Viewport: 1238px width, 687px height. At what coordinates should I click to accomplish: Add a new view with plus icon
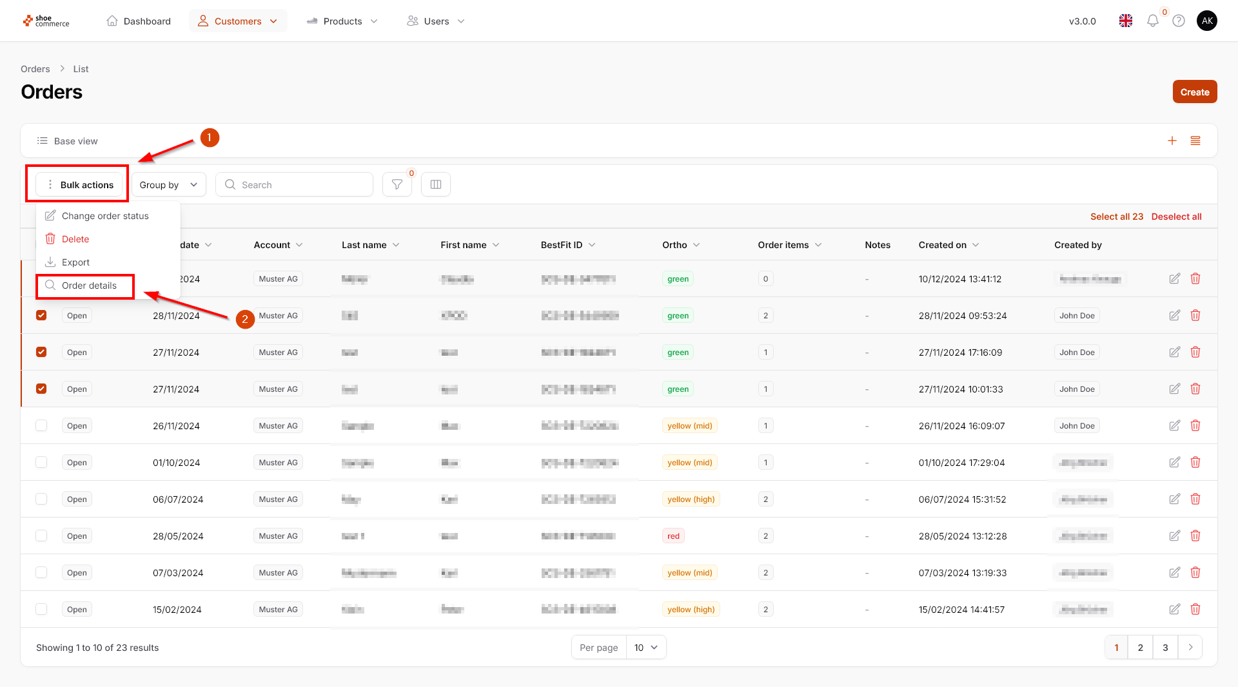point(1172,141)
